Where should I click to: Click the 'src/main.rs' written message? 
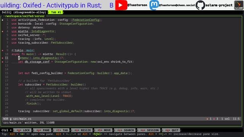[x=28, y=123]
